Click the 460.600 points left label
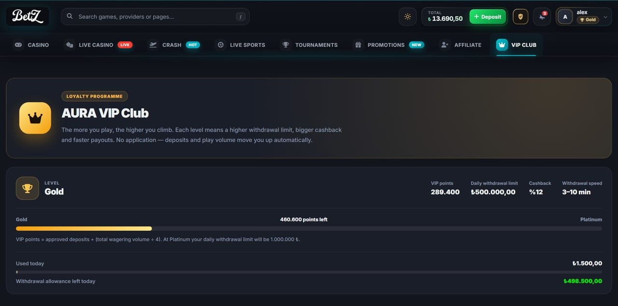Image resolution: width=618 pixels, height=306 pixels. click(304, 220)
